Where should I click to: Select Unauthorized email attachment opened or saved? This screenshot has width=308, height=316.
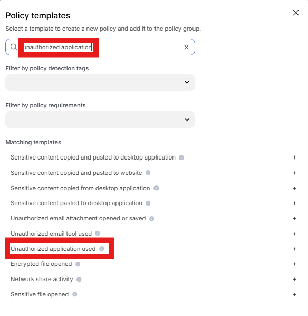click(x=78, y=218)
